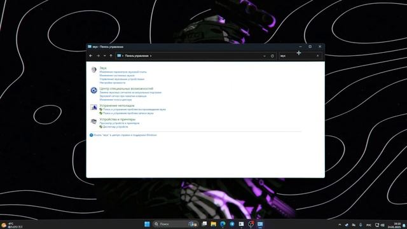Open Устройства и принтеры heading link
Image resolution: width=407 pixels, height=229 pixels.
pos(117,120)
